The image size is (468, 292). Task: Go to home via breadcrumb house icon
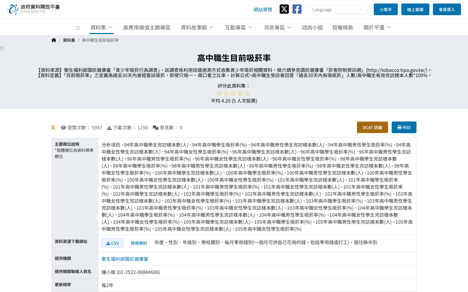[x=54, y=40]
